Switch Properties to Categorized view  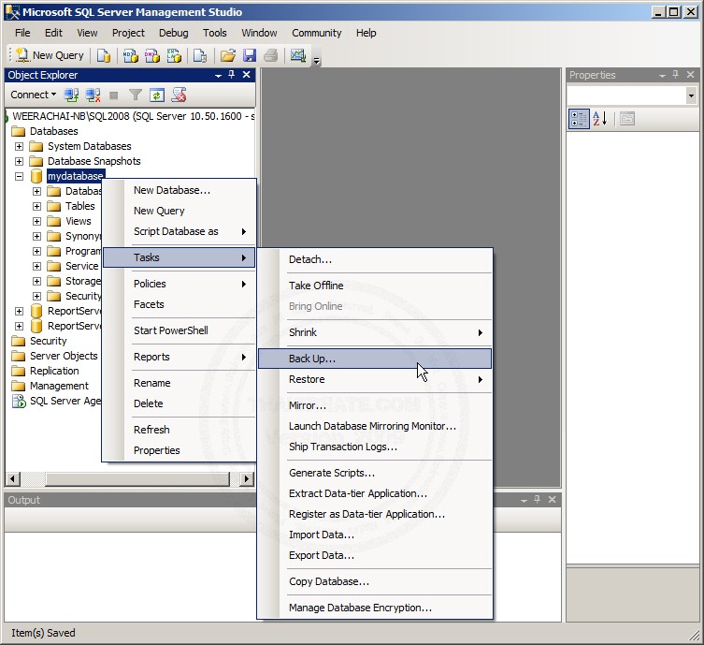(x=579, y=119)
